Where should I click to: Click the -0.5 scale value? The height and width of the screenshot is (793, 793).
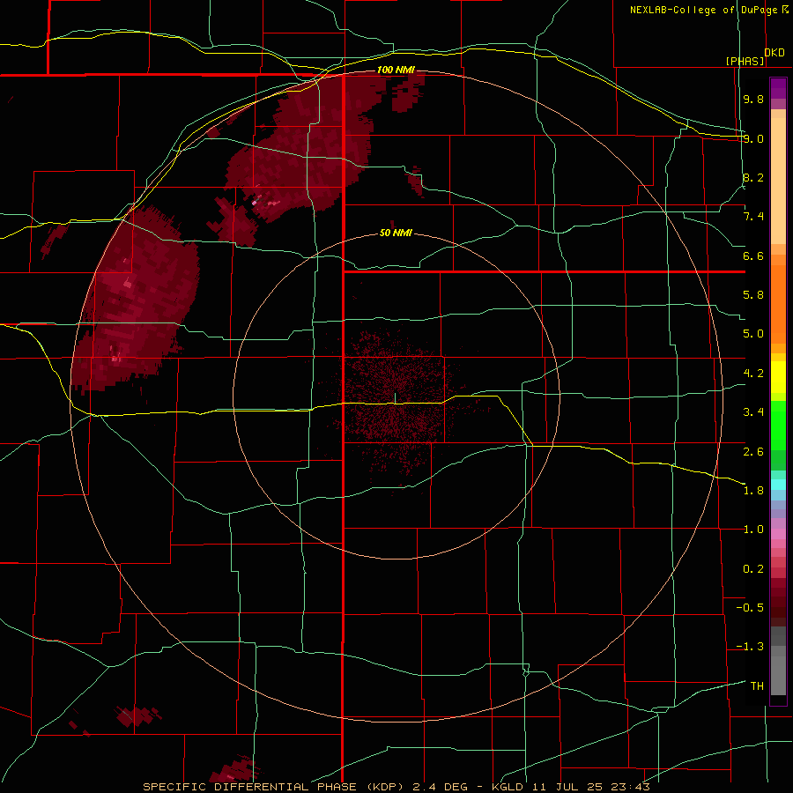pyautogui.click(x=750, y=608)
